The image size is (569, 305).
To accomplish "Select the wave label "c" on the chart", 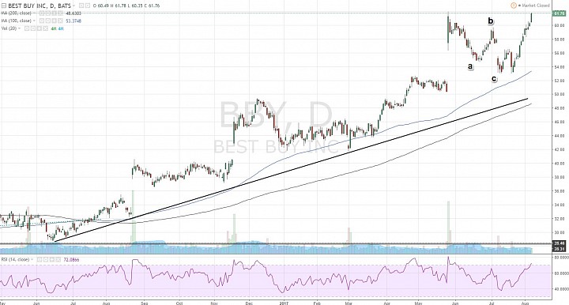I will pos(494,79).
